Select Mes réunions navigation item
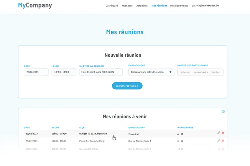Screen dimensions: 250x166 coord(159,6)
